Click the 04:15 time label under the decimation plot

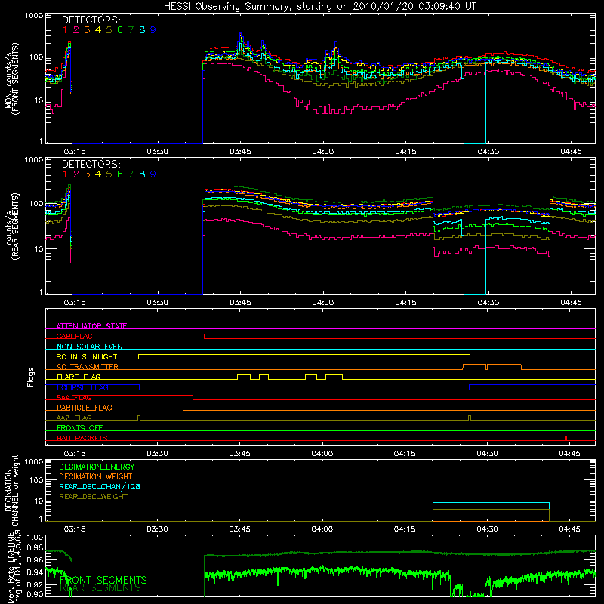point(405,529)
